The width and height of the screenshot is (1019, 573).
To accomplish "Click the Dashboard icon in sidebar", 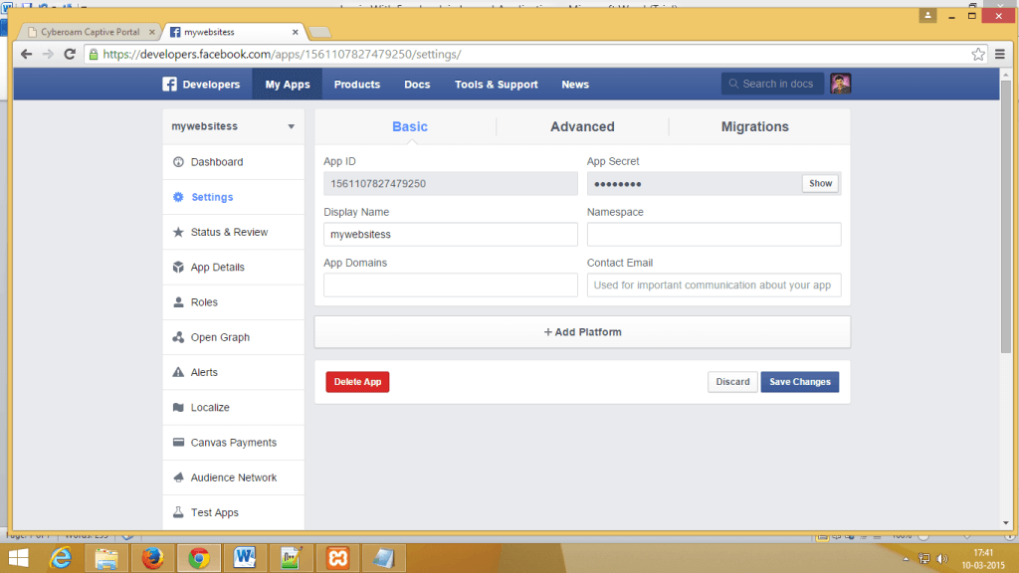I will tap(178, 162).
